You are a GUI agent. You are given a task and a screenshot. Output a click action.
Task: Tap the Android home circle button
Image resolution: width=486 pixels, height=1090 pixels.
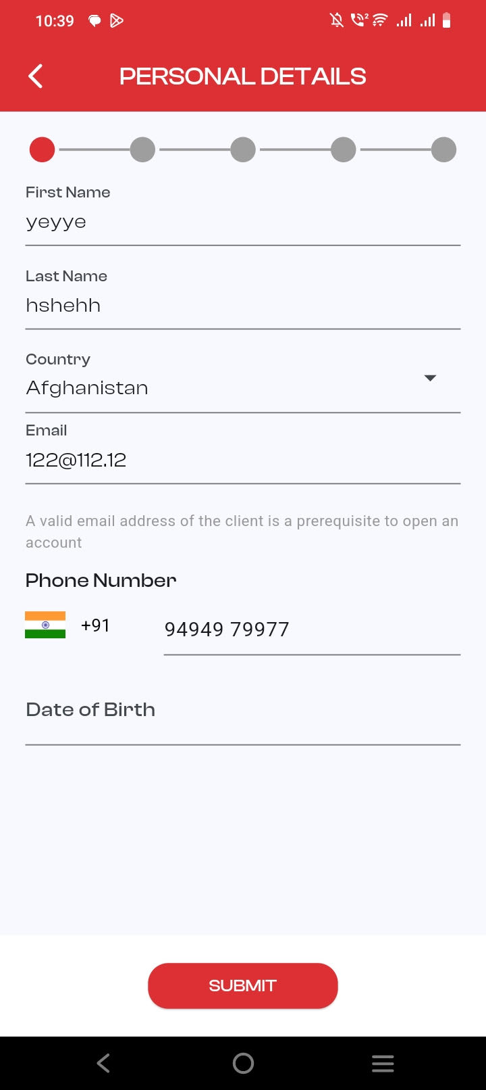coord(243,1063)
